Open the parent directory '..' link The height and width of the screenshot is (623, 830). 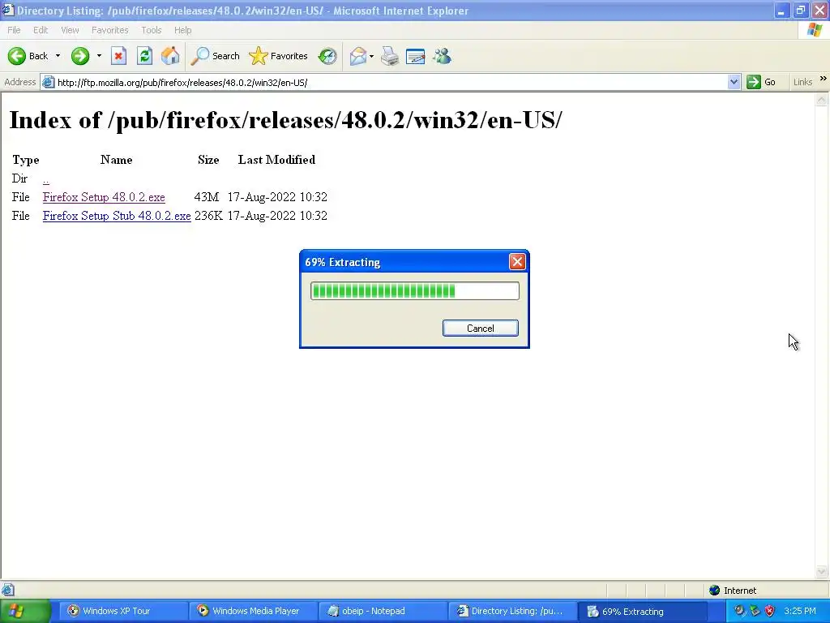click(x=46, y=178)
